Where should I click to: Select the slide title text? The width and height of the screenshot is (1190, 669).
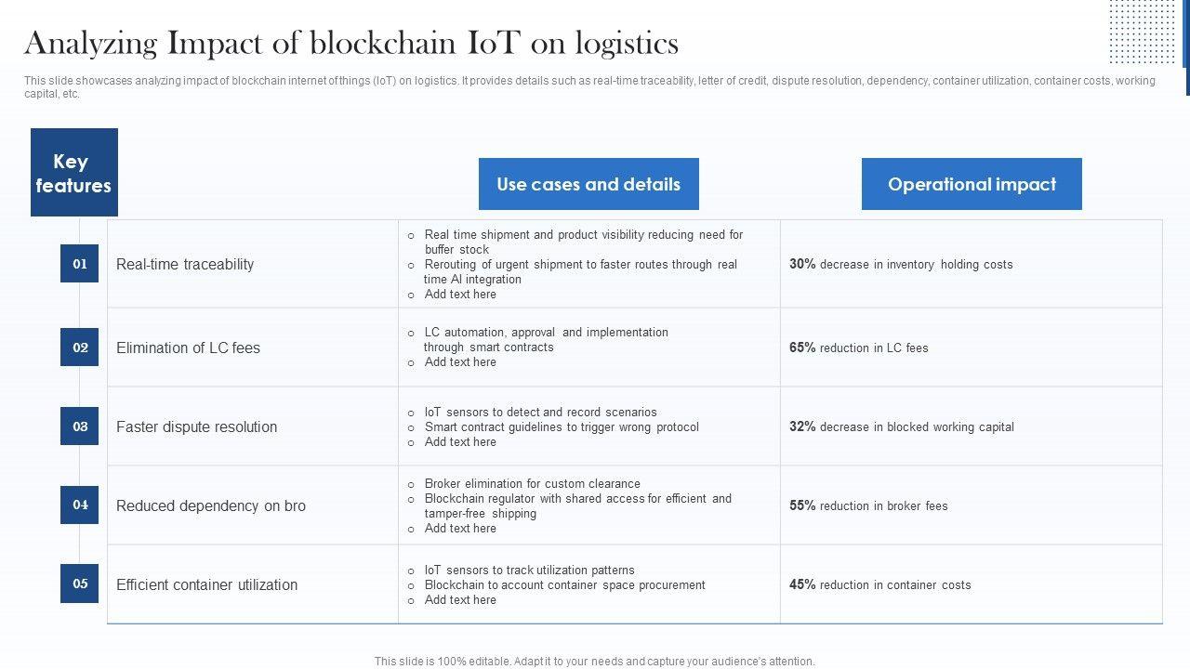tap(351, 44)
